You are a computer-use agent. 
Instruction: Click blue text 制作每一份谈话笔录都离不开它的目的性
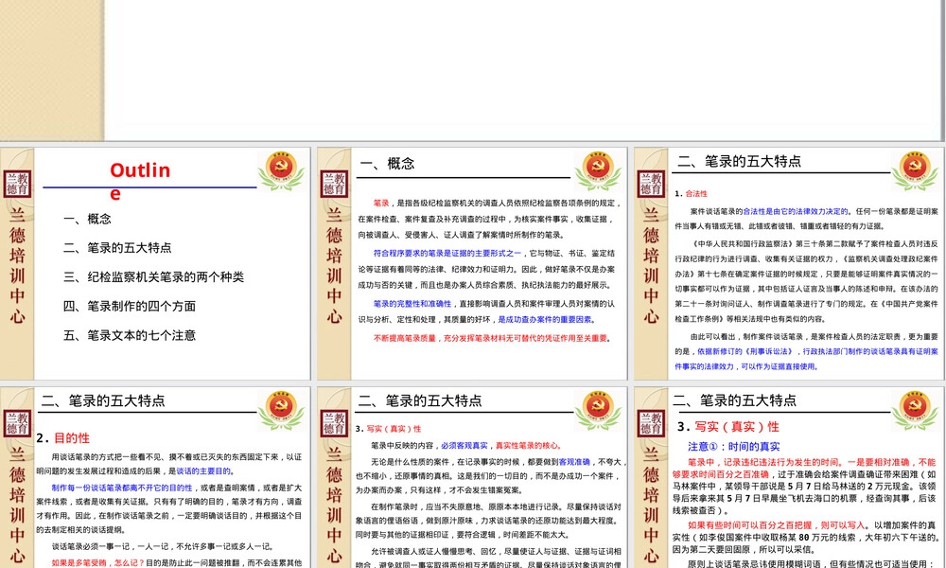pyautogui.click(x=122, y=488)
